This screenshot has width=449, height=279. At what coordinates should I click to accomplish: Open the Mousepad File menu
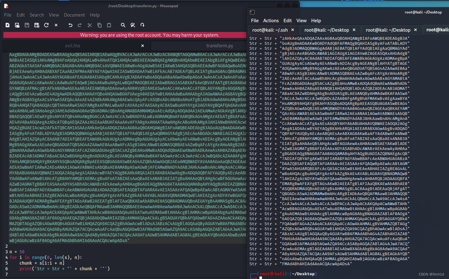[x=8, y=15]
